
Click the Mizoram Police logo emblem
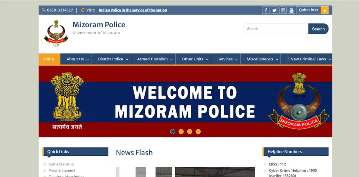coord(56,33)
